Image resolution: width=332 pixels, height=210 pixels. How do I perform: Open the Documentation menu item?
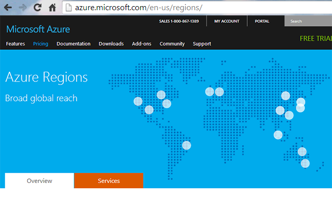click(74, 44)
